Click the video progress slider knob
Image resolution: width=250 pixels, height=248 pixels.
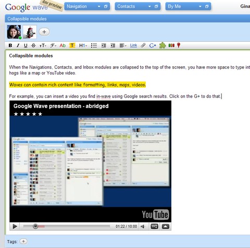click(x=35, y=226)
